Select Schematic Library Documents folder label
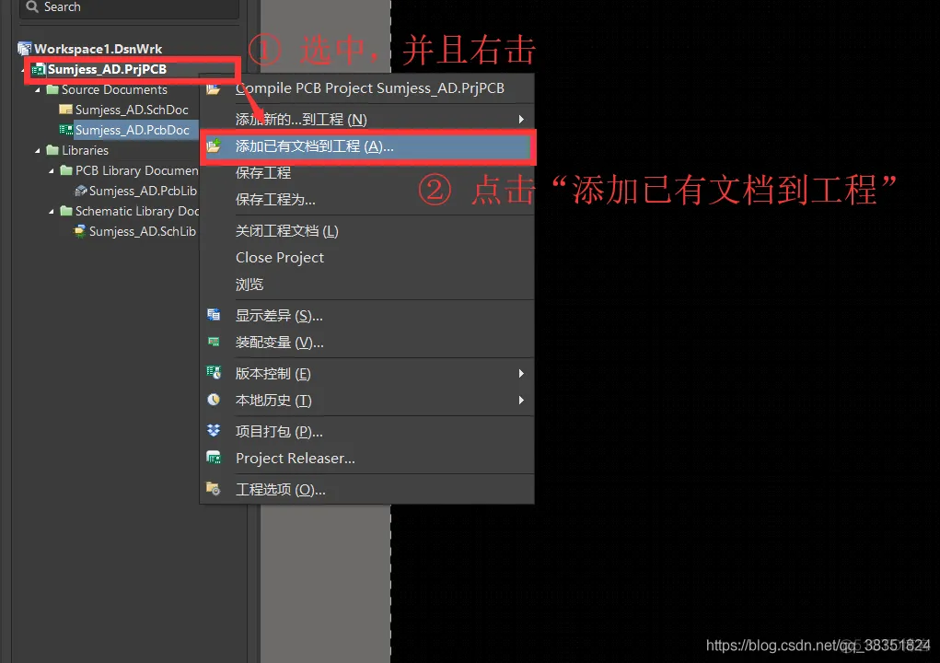The image size is (940, 663). pyautogui.click(x=137, y=211)
